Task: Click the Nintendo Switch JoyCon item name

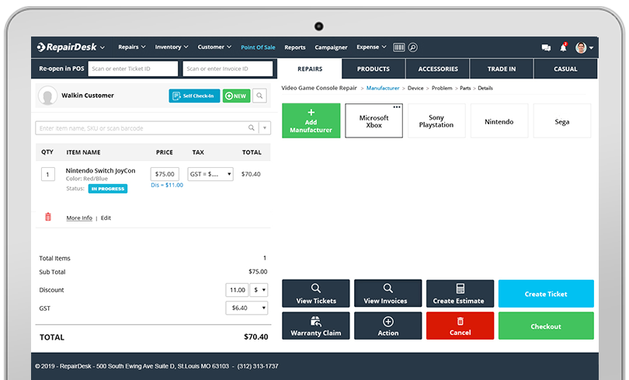Action: coord(100,170)
